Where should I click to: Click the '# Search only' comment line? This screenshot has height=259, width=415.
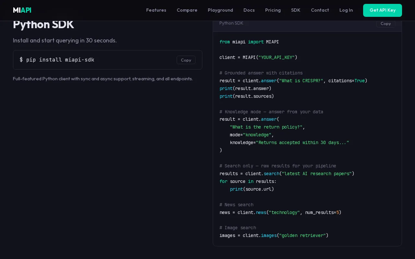coord(278,166)
